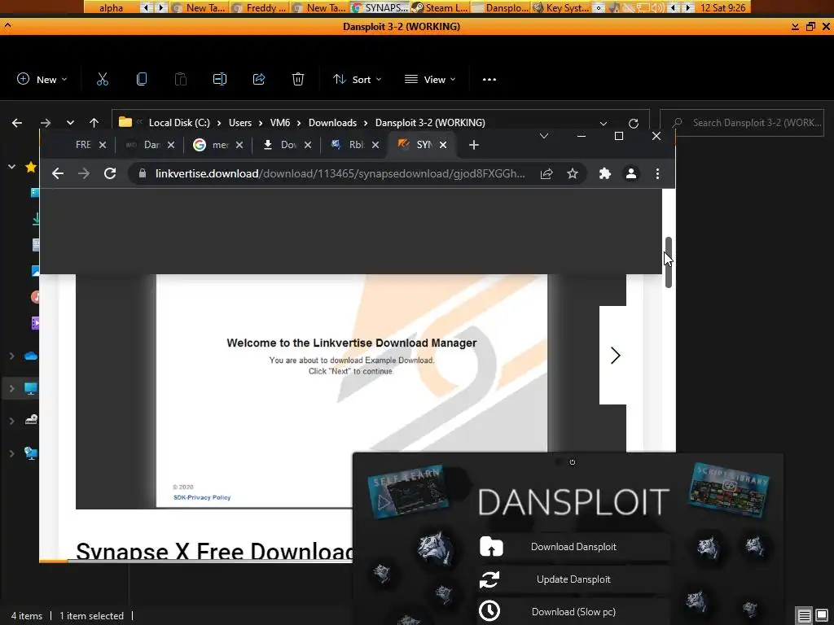Click the Cut scissors icon in Explorer toolbar
Screen dimensions: 834x625
coord(102,79)
